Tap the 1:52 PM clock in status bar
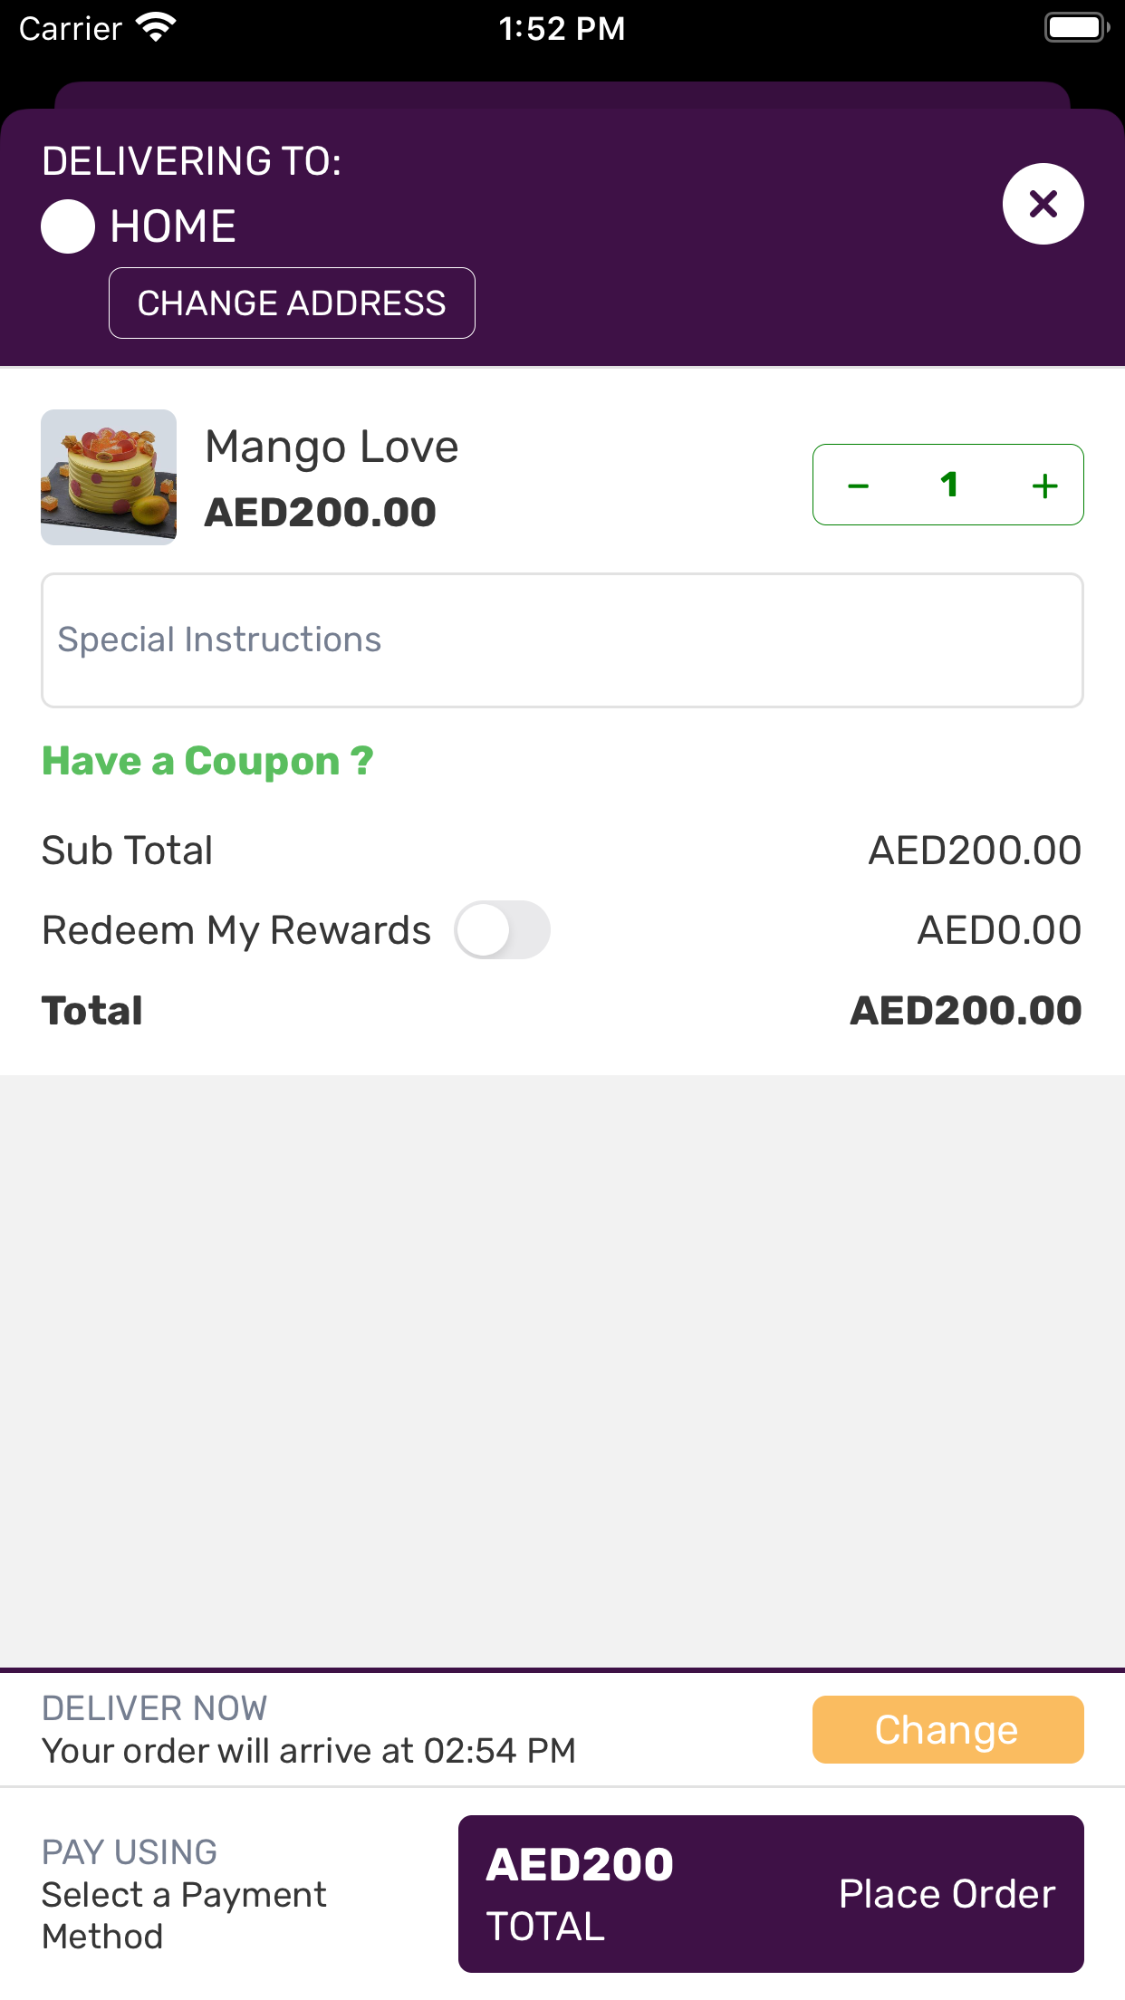The image size is (1125, 2000). click(x=562, y=28)
